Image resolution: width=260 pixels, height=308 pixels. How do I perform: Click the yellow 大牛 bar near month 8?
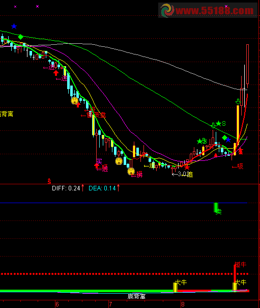pos(175,287)
